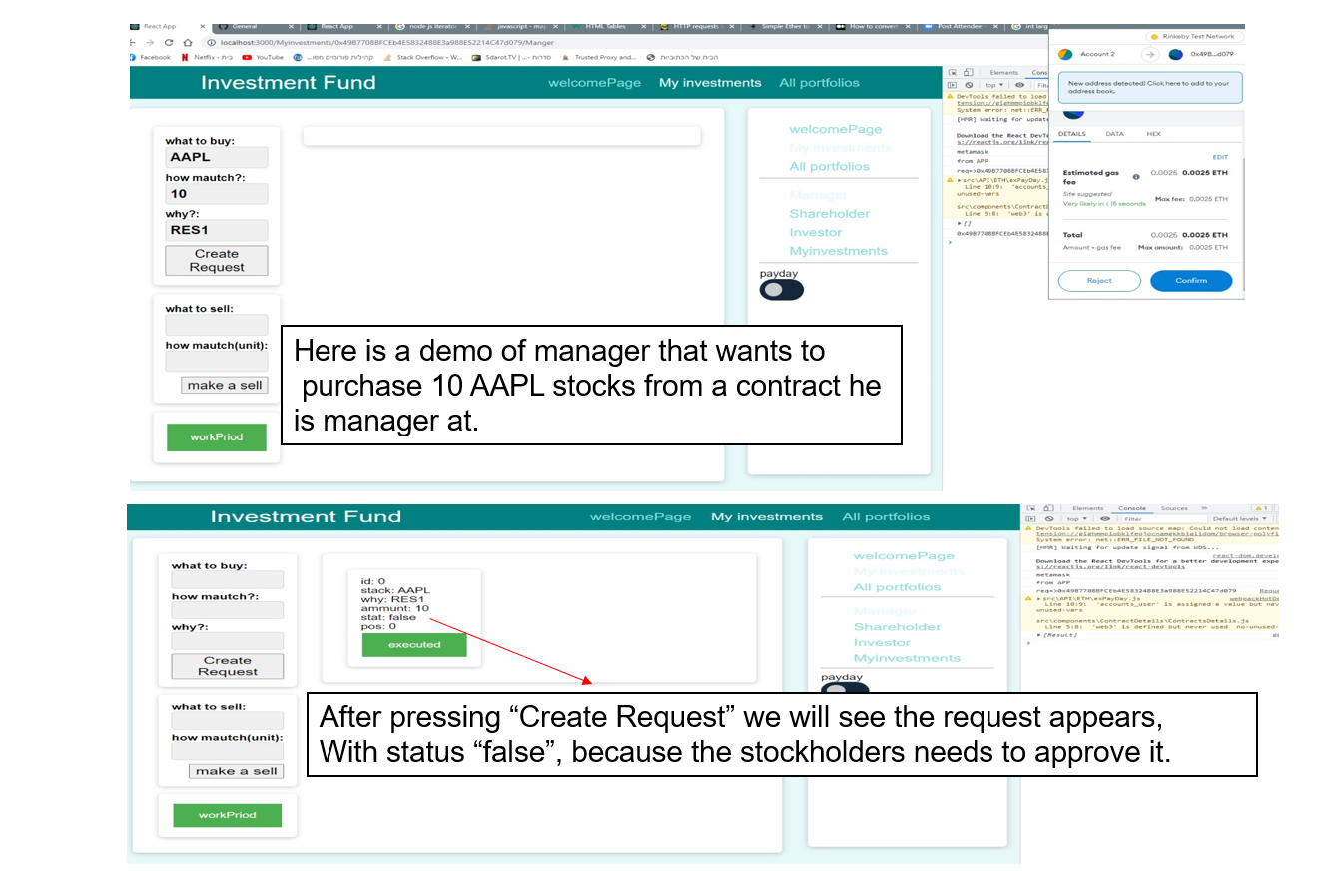Open Shareholder link in the top sidebar

(829, 214)
